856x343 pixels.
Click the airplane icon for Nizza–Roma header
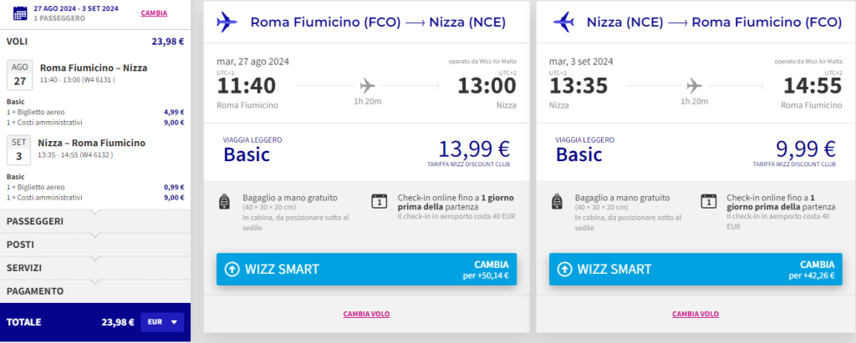[x=563, y=23]
